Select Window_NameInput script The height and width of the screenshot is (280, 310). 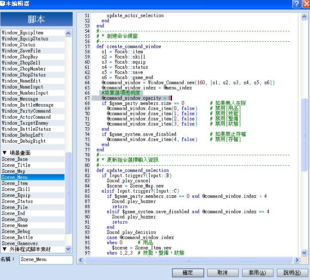(x=33, y=87)
